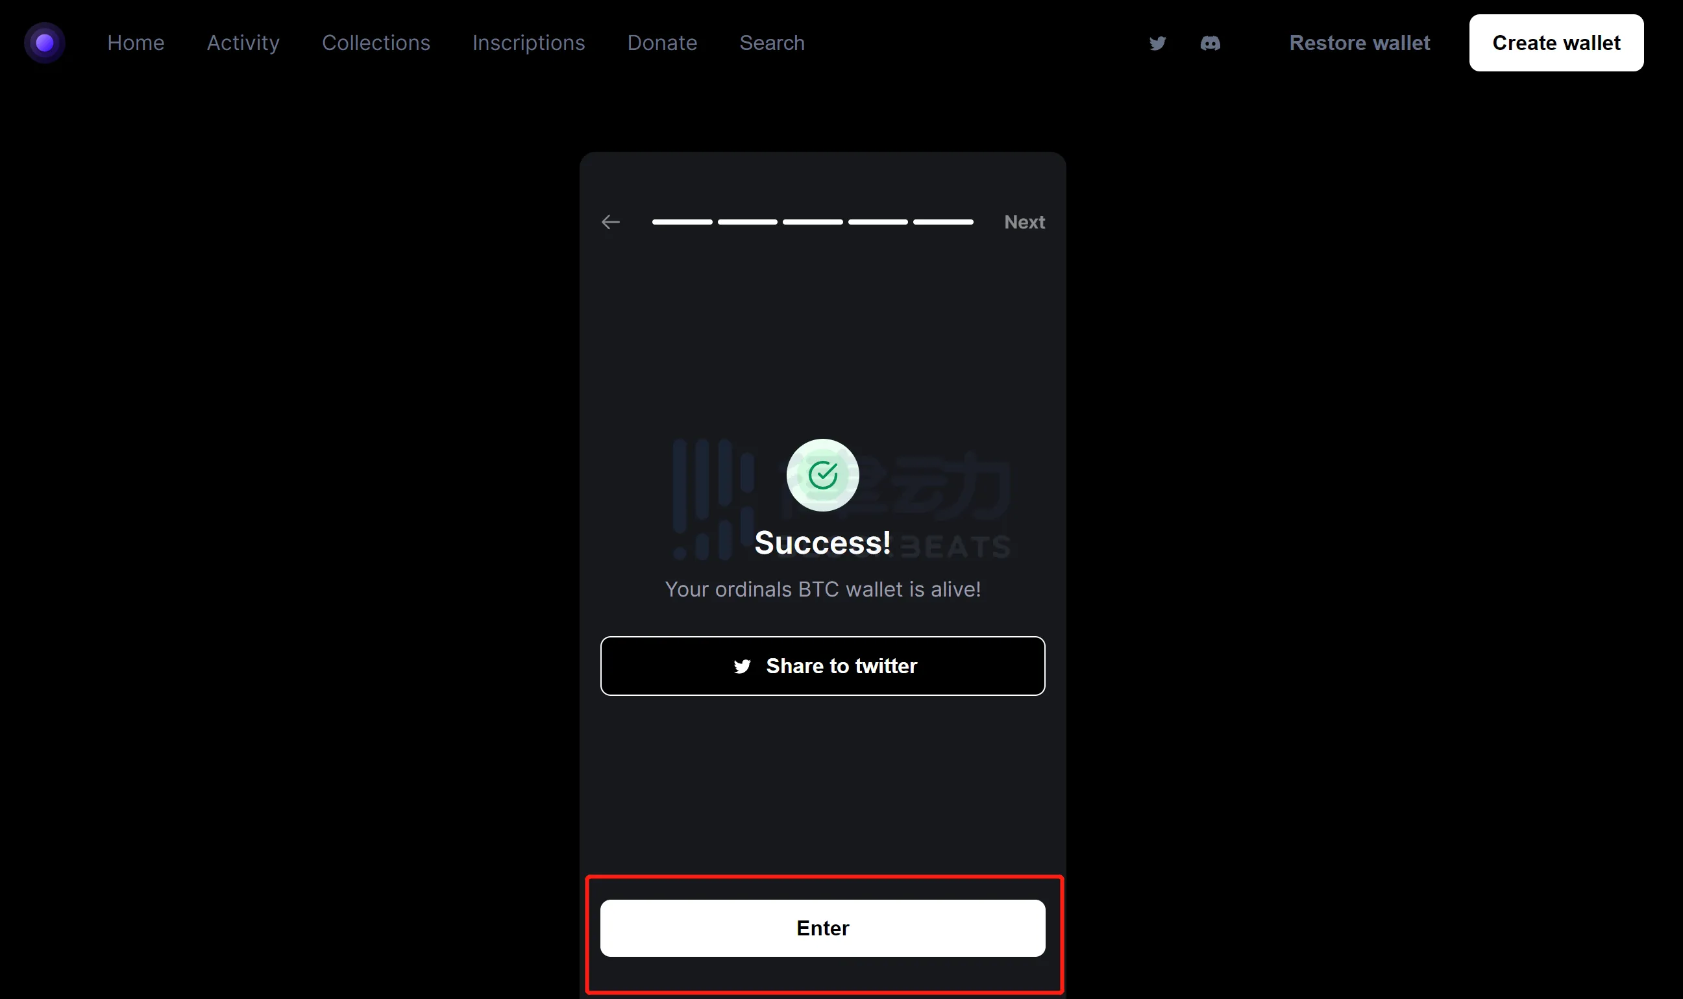
Task: Click the success checkmark icon
Action: [x=821, y=475]
